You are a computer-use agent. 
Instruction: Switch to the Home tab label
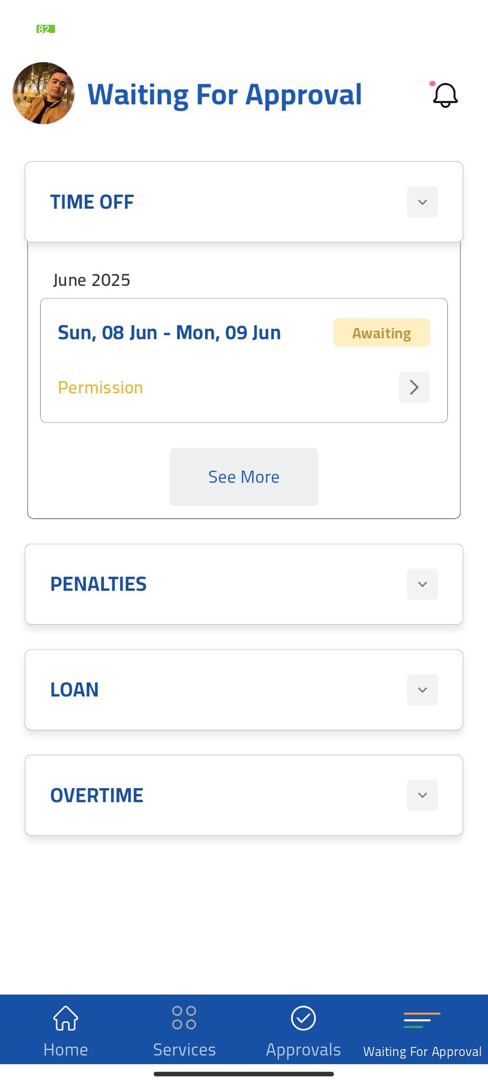(x=66, y=1050)
